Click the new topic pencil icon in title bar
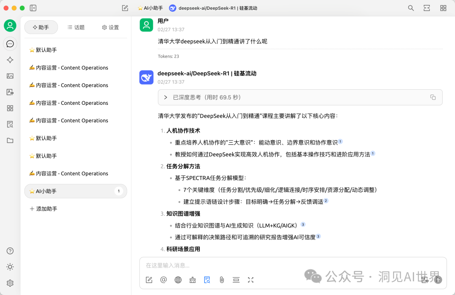 point(125,8)
